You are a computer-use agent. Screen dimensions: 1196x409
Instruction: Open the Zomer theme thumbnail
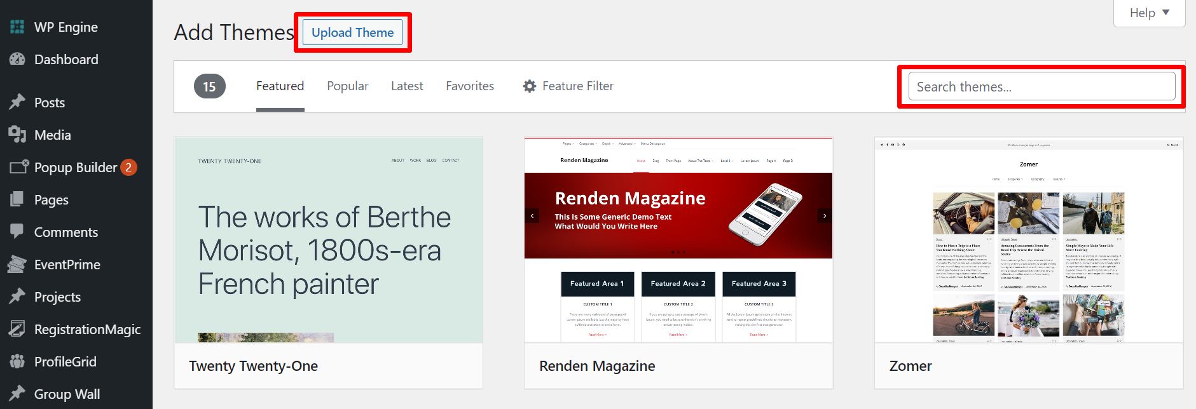(x=1029, y=240)
